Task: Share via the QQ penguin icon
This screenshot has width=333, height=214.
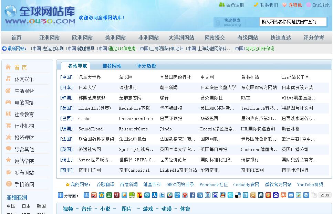Action: click(223, 195)
